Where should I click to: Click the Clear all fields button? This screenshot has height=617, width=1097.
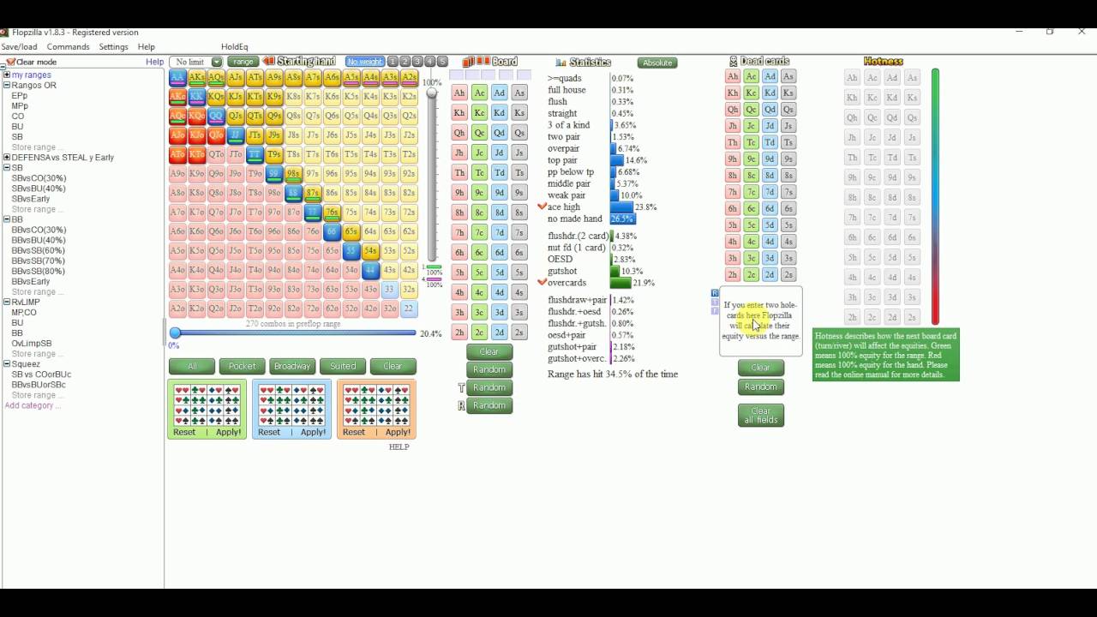(x=761, y=415)
